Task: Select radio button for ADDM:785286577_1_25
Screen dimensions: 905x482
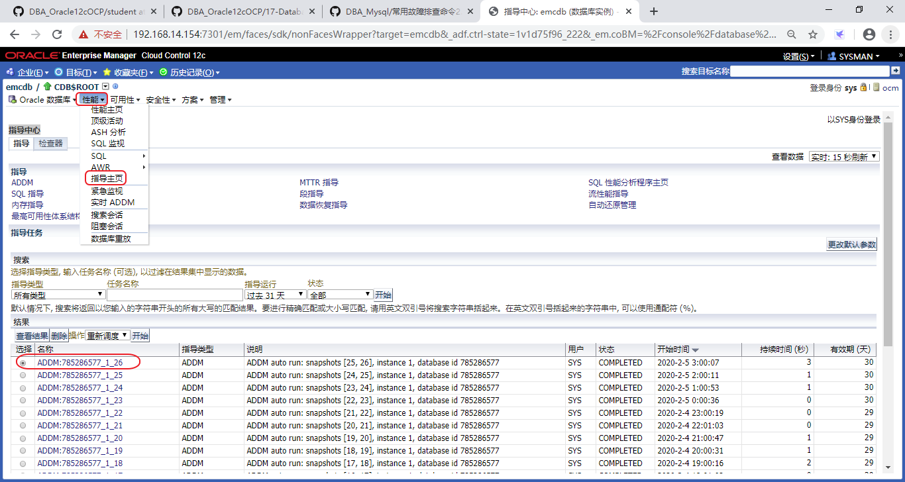Action: click(23, 375)
